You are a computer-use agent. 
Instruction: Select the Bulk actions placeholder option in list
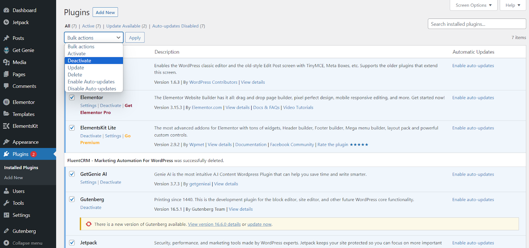pos(94,47)
